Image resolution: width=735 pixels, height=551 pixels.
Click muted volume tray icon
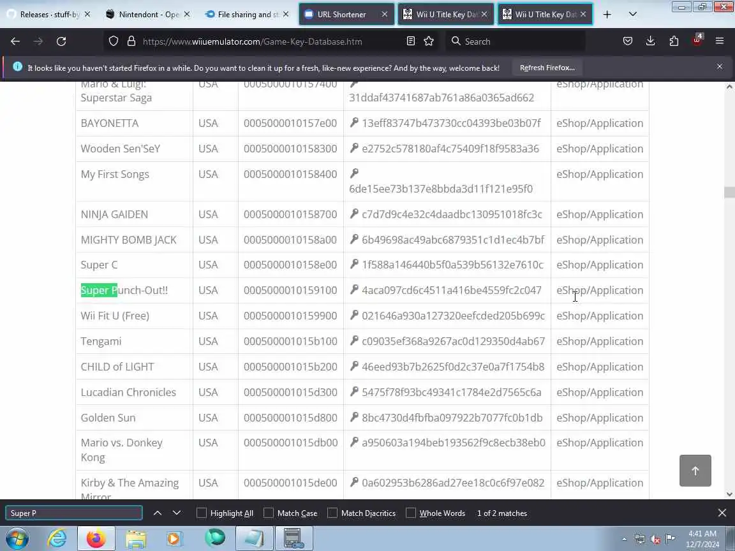click(655, 540)
